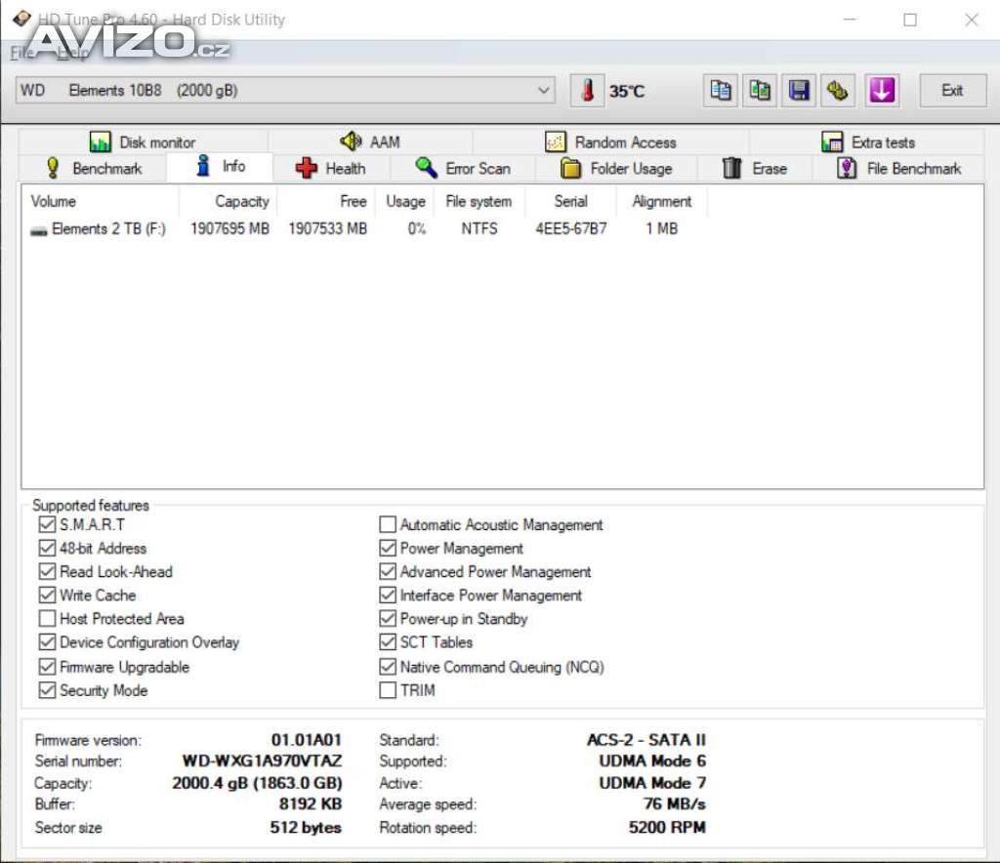Image resolution: width=1000 pixels, height=863 pixels.
Task: Select the Info tab
Action: tap(220, 166)
